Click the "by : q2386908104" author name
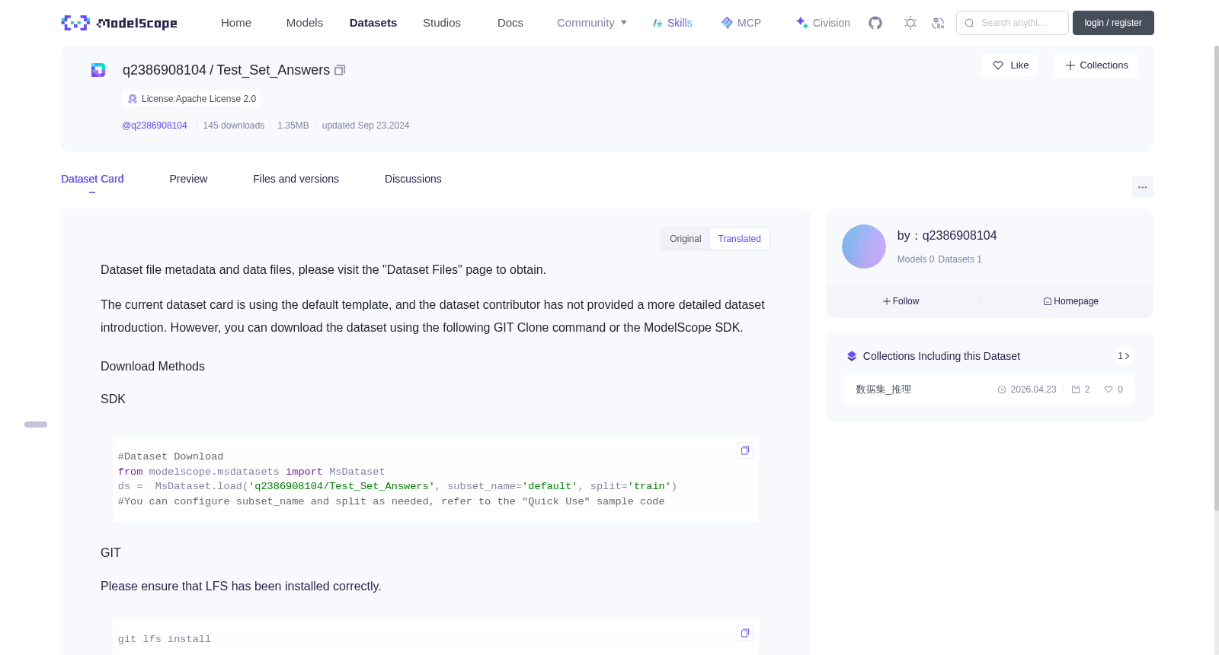The height and width of the screenshot is (655, 1219). pos(947,236)
